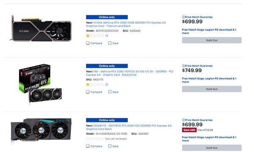
Task: Open GIGABYTE GEFORCE RTX 3080 product link
Action: click(x=129, y=127)
